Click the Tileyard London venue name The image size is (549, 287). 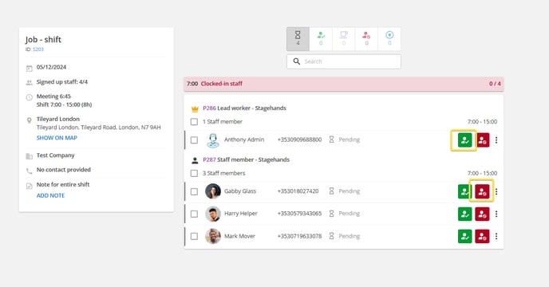(58, 119)
